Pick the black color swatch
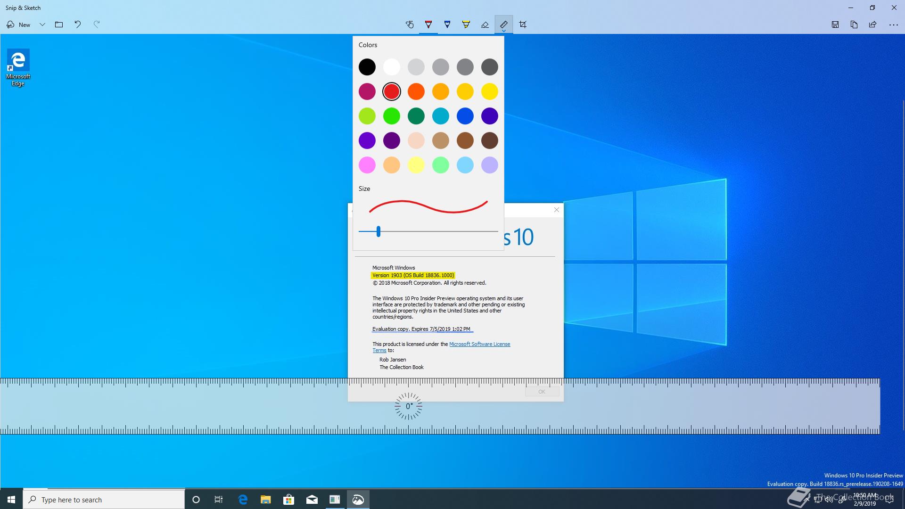 click(367, 67)
